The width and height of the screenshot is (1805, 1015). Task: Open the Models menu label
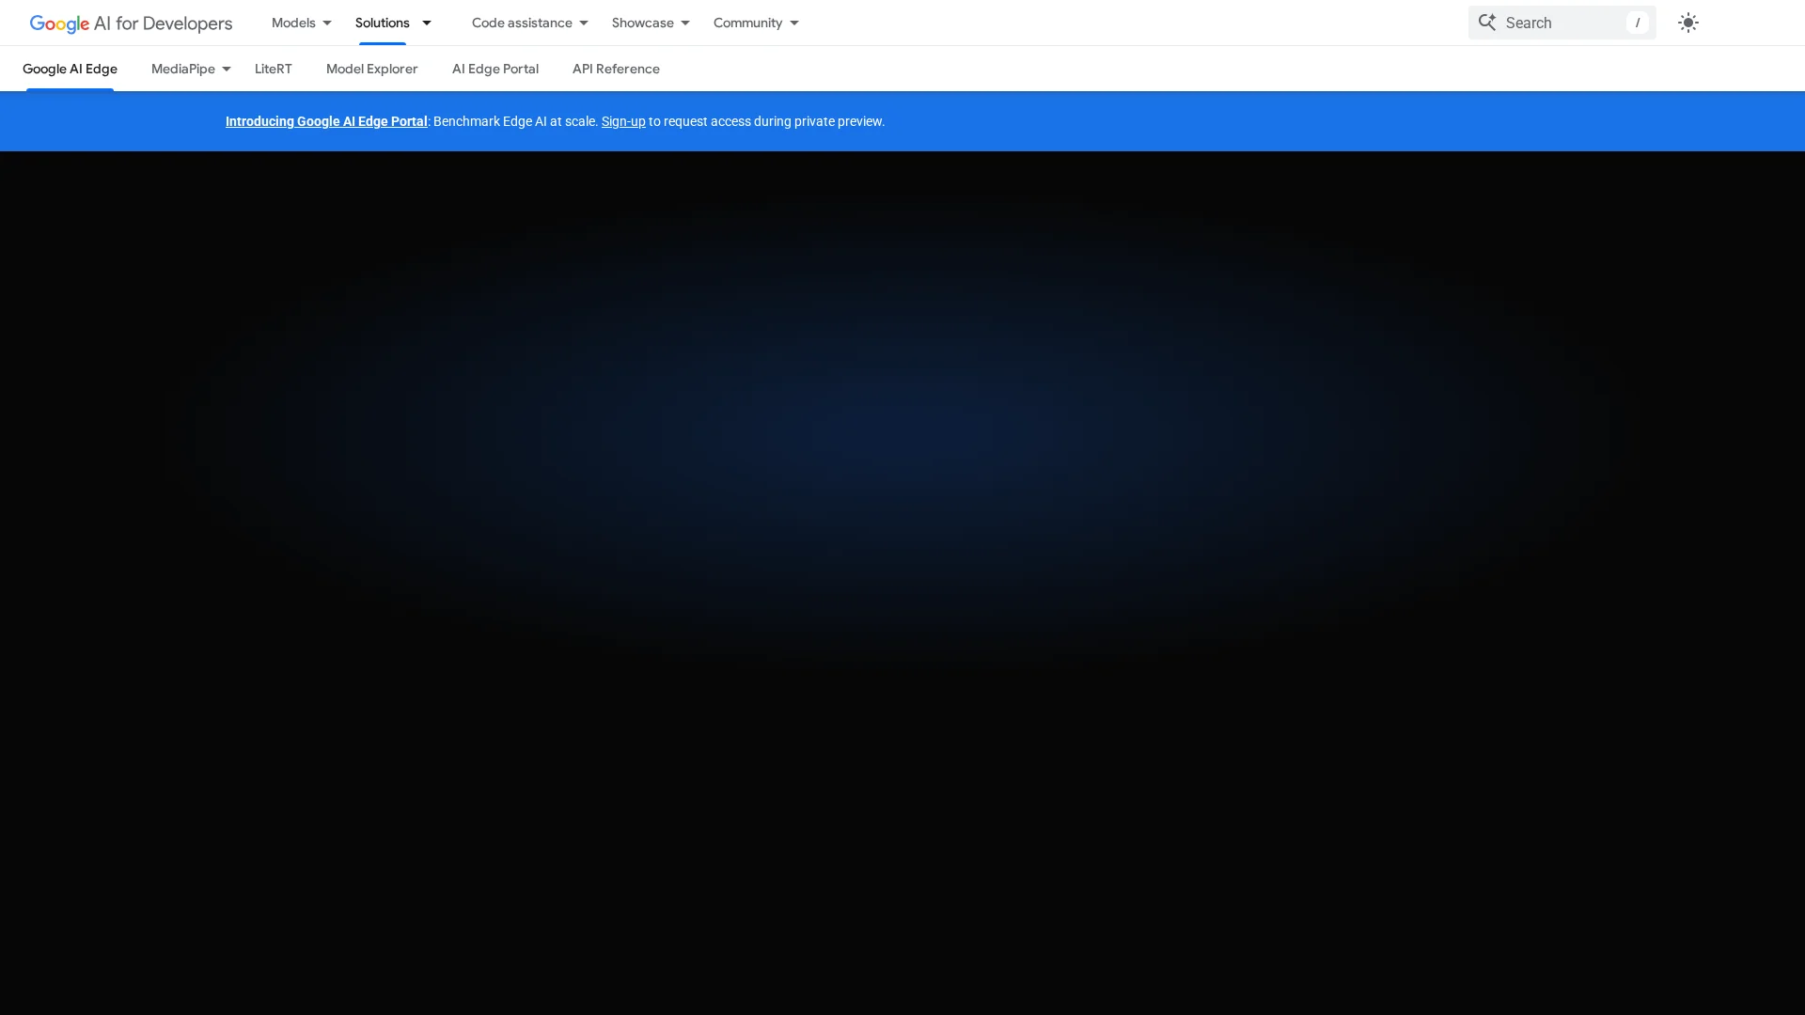[x=293, y=23]
